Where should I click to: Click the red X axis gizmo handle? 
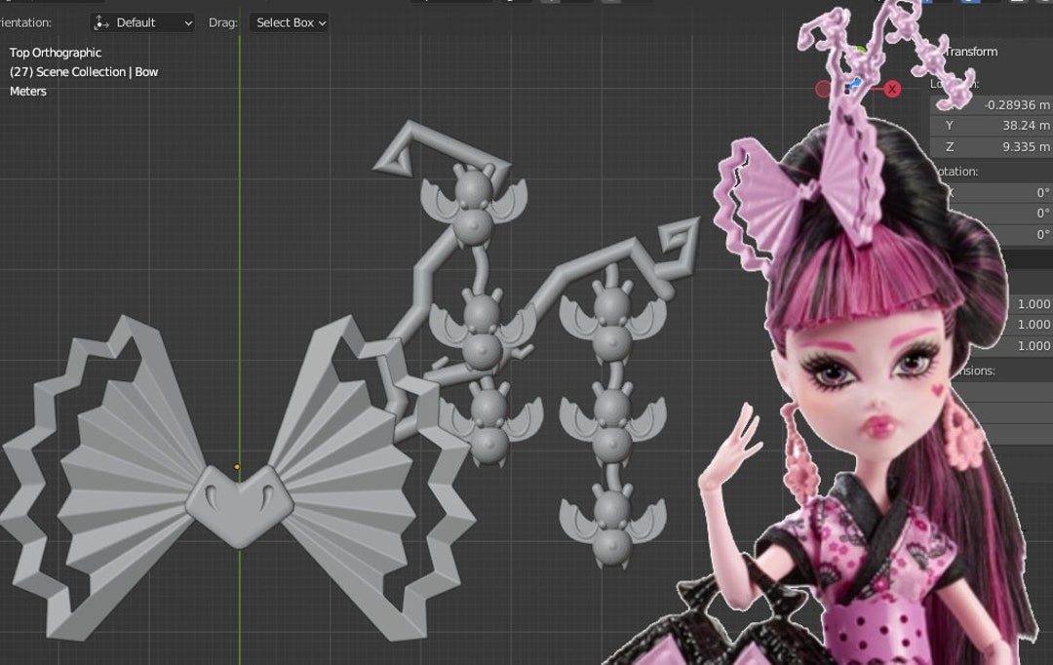[x=892, y=89]
